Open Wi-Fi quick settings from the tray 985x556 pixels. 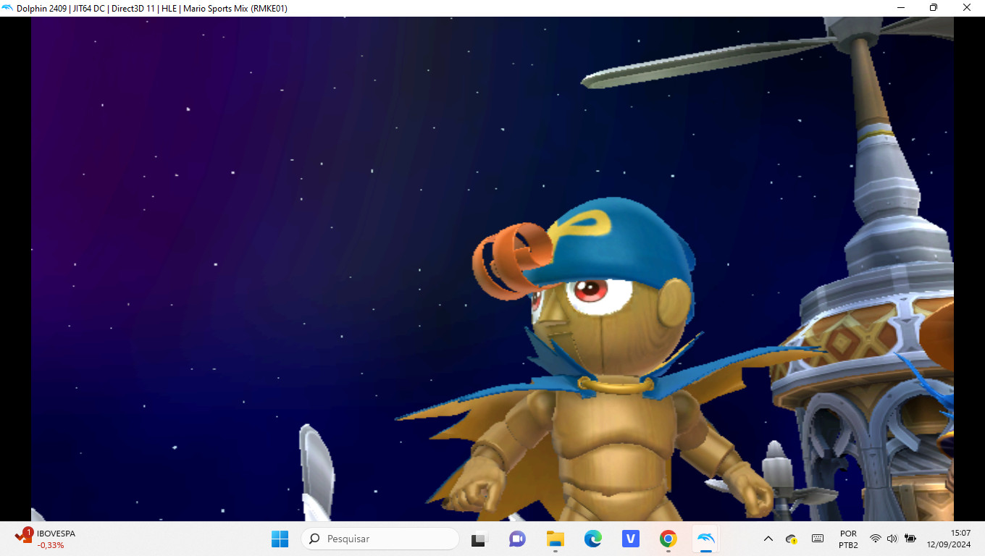tap(873, 538)
